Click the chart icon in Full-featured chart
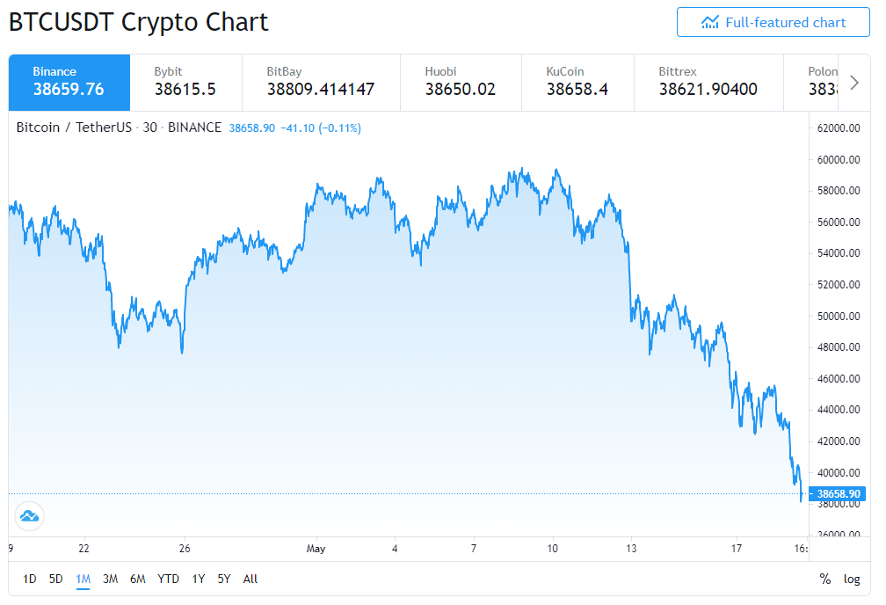The height and width of the screenshot is (605, 886). point(709,23)
